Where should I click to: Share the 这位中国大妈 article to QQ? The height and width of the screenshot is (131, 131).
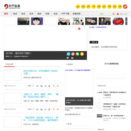coord(49,86)
